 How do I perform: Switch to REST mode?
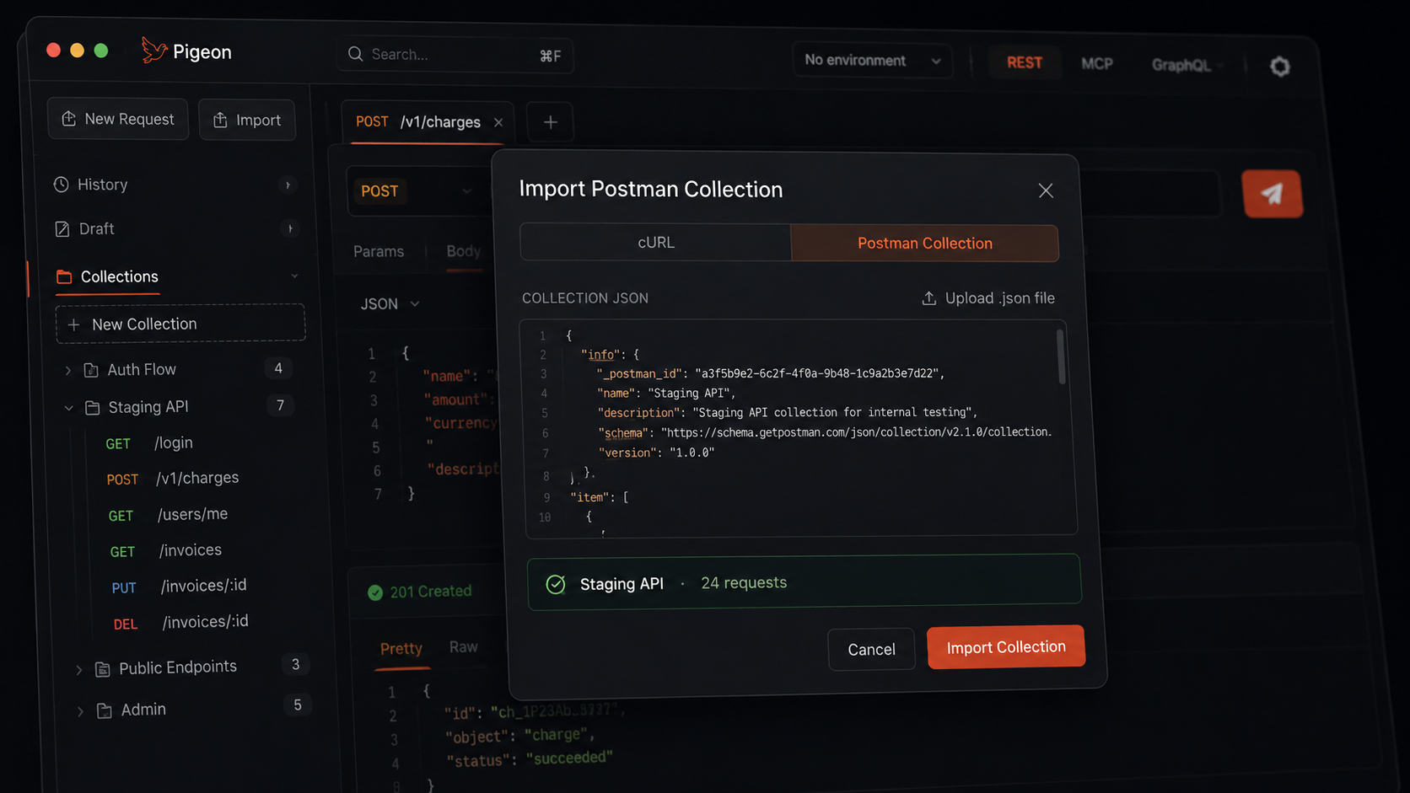coord(1024,63)
